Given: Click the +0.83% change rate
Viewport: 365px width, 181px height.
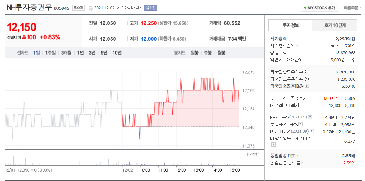Looking at the screenshot, I should pos(50,37).
